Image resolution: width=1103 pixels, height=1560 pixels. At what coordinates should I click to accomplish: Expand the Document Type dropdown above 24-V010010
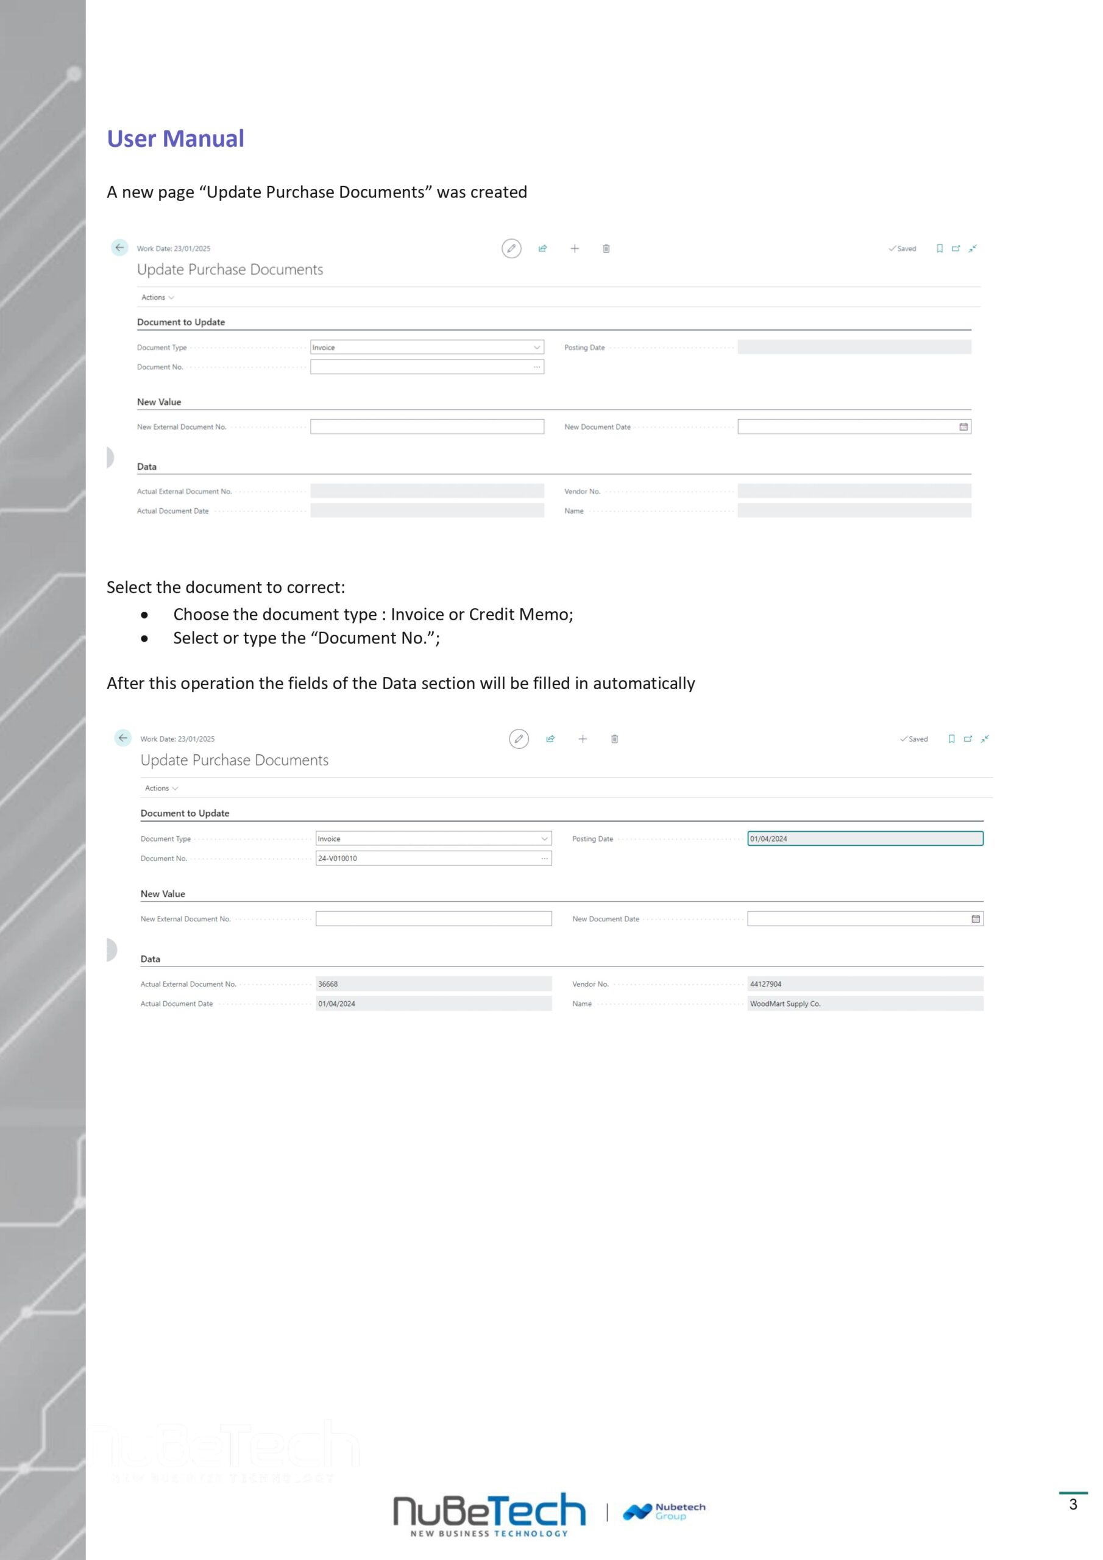tap(544, 838)
